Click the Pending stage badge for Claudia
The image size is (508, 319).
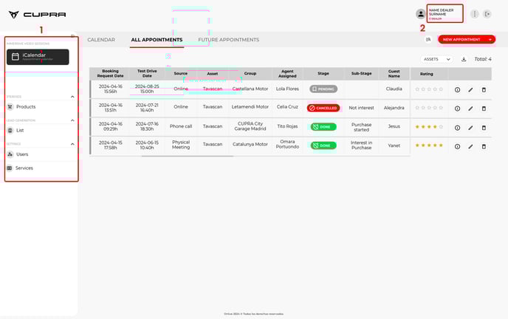pyautogui.click(x=323, y=89)
